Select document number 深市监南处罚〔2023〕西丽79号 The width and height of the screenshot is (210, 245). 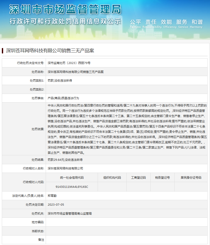click(x=69, y=63)
